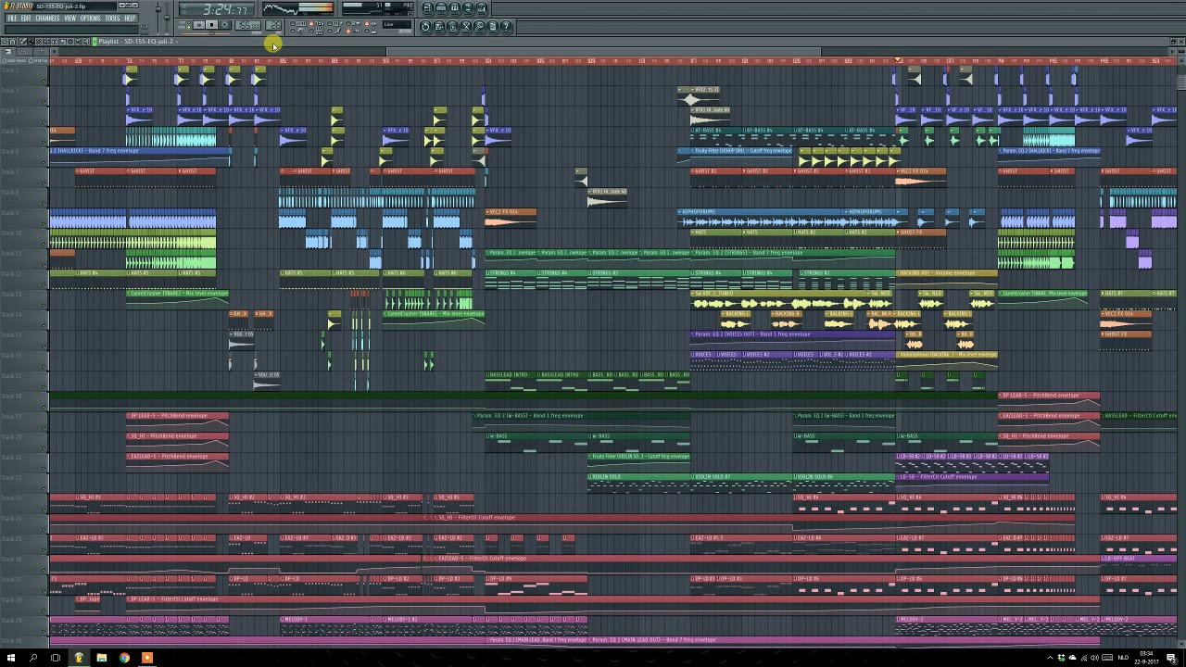
Task: Click the help question-mark shortcut icon
Action: (x=506, y=27)
